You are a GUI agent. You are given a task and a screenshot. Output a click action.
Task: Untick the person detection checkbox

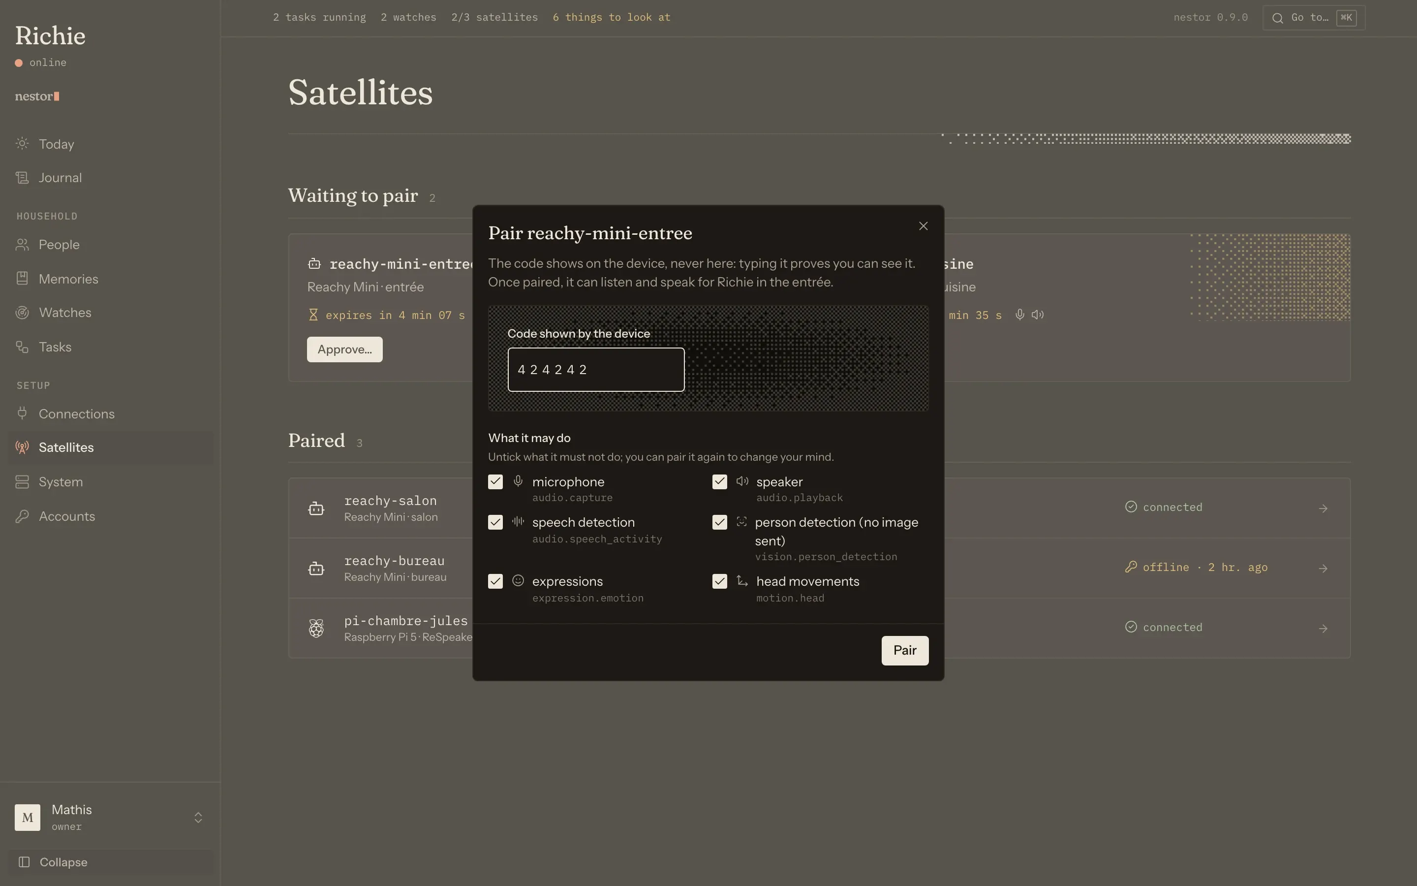pos(720,522)
